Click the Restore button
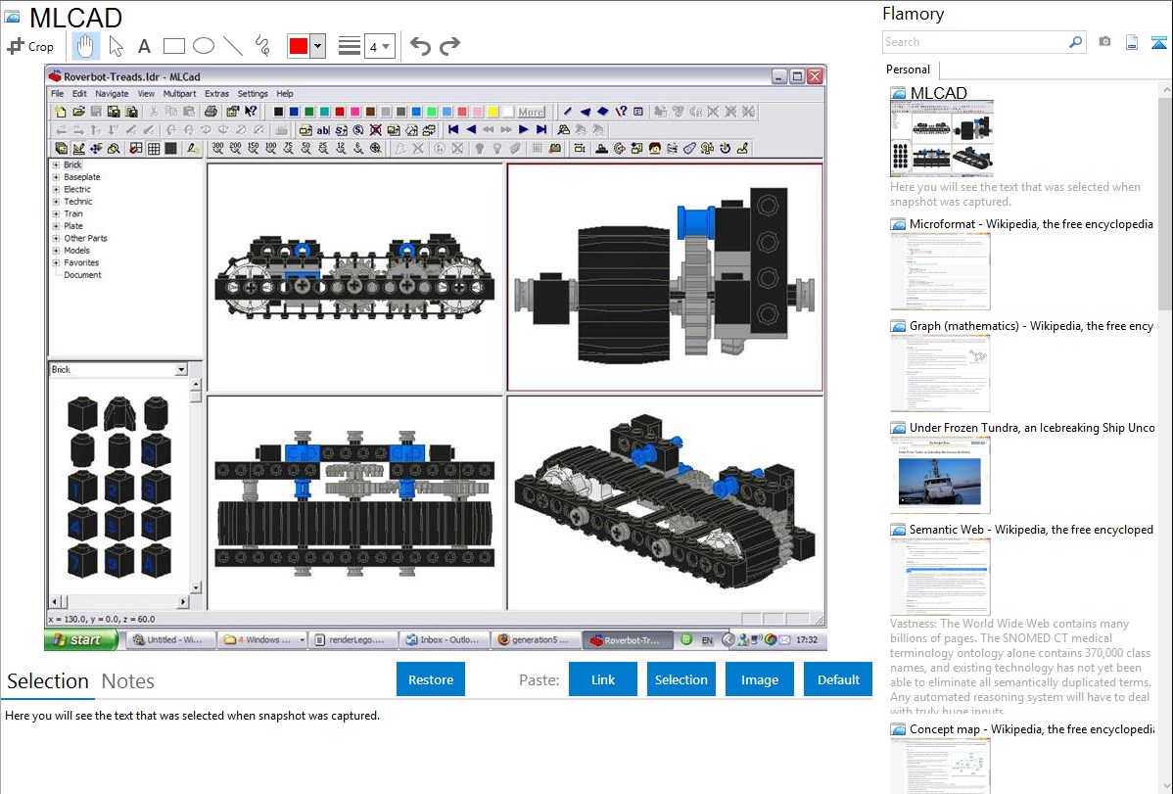This screenshot has height=794, width=1173. click(431, 679)
